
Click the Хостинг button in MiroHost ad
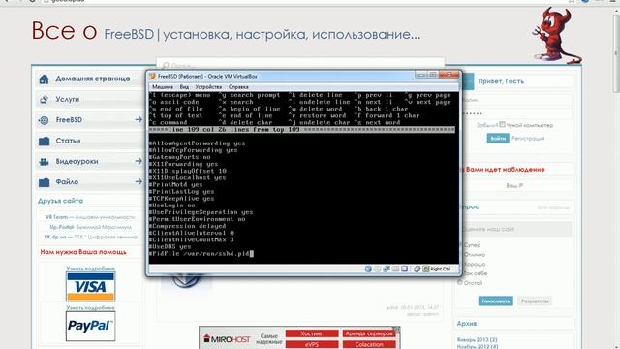click(x=312, y=333)
